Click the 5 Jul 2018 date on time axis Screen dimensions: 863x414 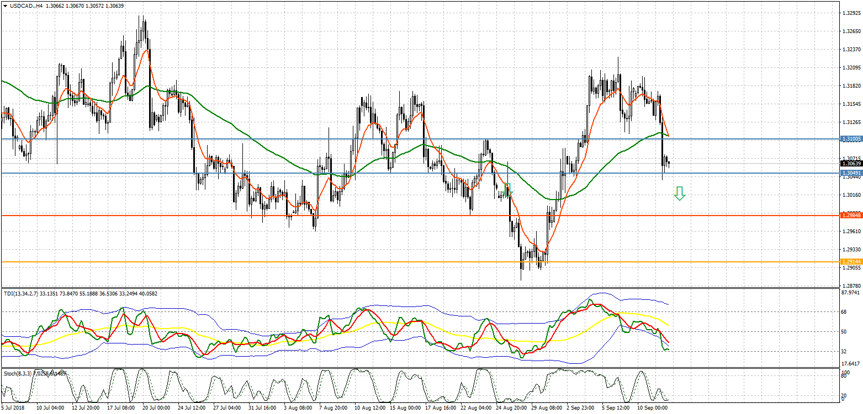tap(14, 408)
